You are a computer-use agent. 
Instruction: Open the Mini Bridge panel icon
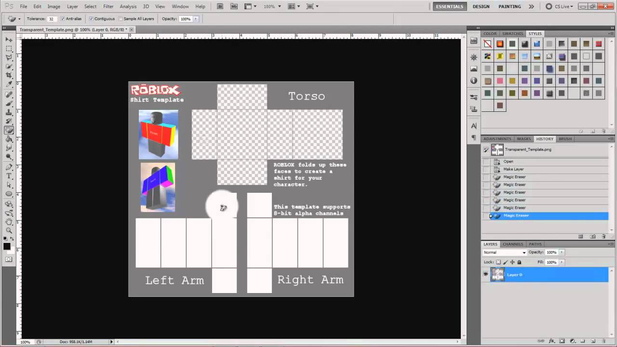coord(474,40)
